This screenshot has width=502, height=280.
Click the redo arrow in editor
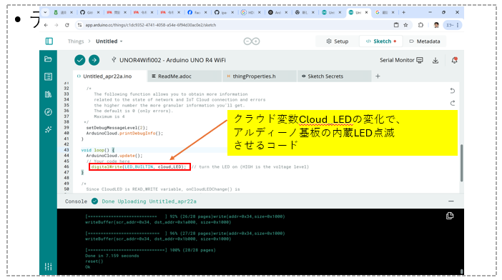click(453, 103)
